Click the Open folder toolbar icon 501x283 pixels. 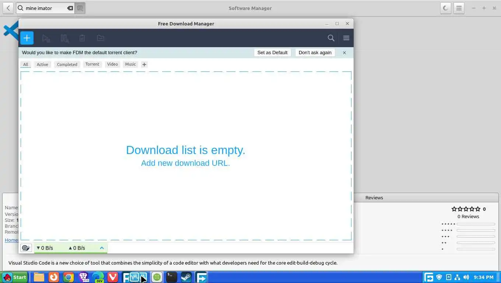100,38
